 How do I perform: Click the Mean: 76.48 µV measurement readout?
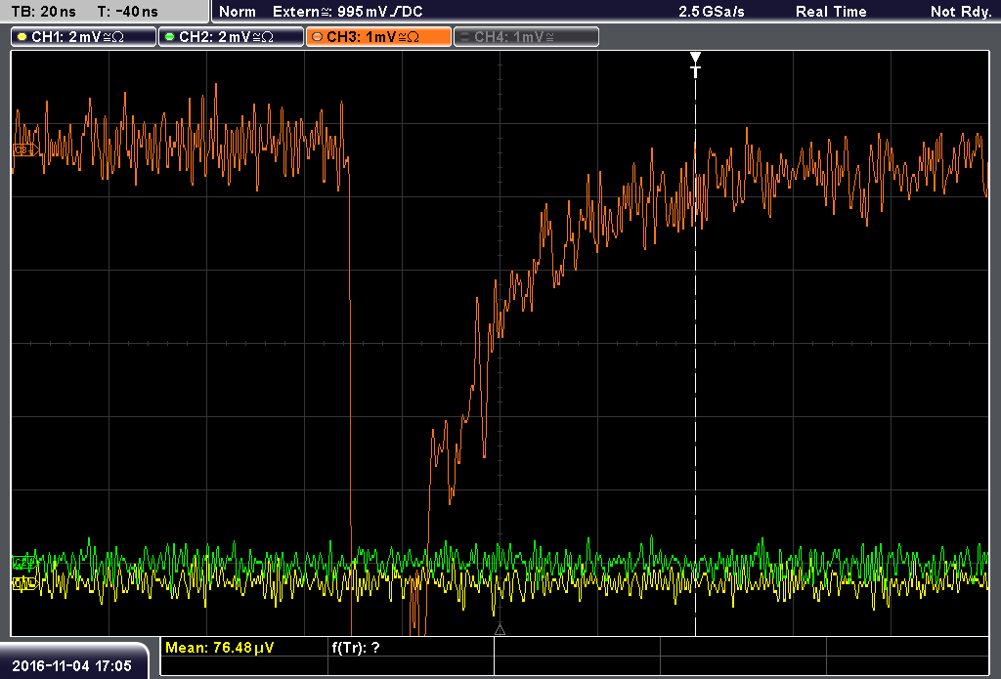coord(219,648)
